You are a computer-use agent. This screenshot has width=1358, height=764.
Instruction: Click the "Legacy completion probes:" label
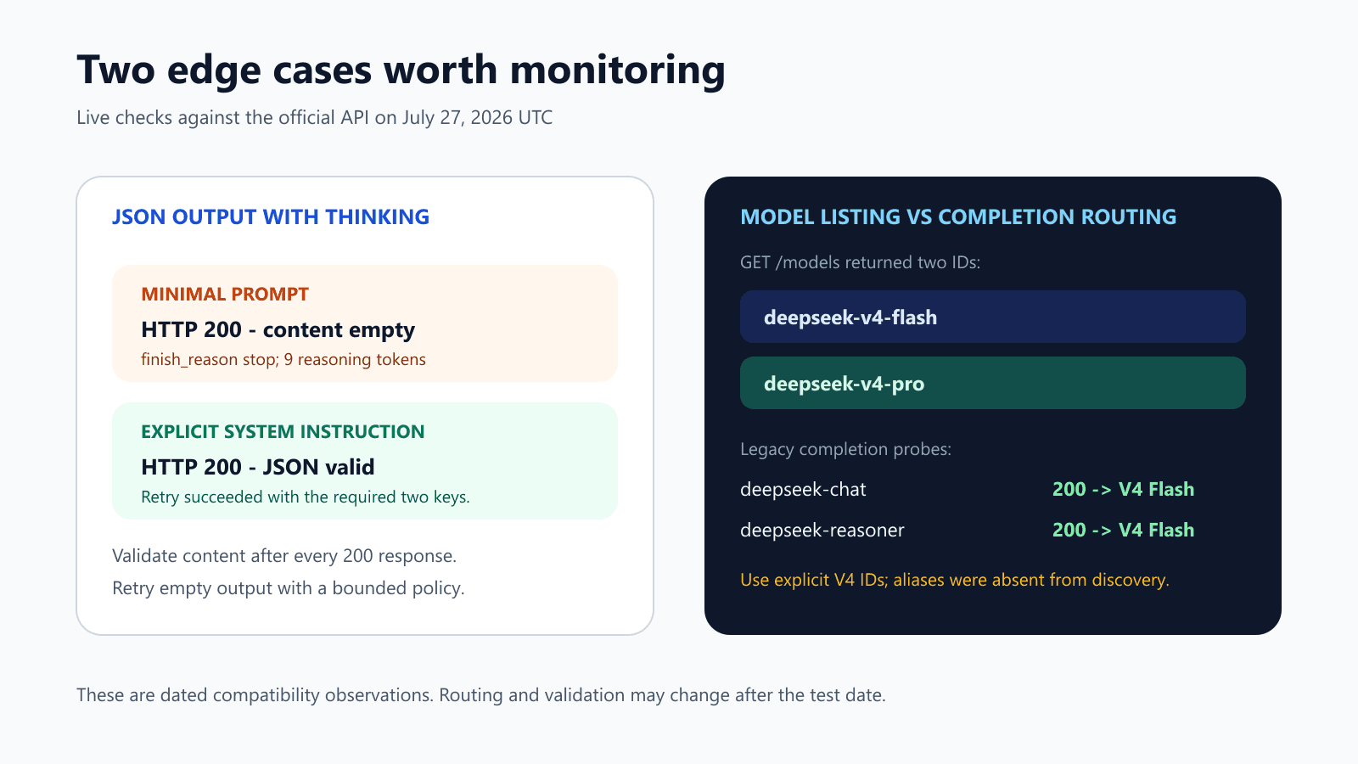click(846, 449)
